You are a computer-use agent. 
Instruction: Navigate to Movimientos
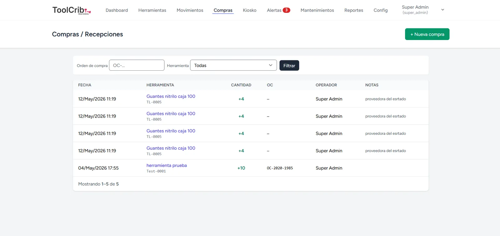coord(190,10)
